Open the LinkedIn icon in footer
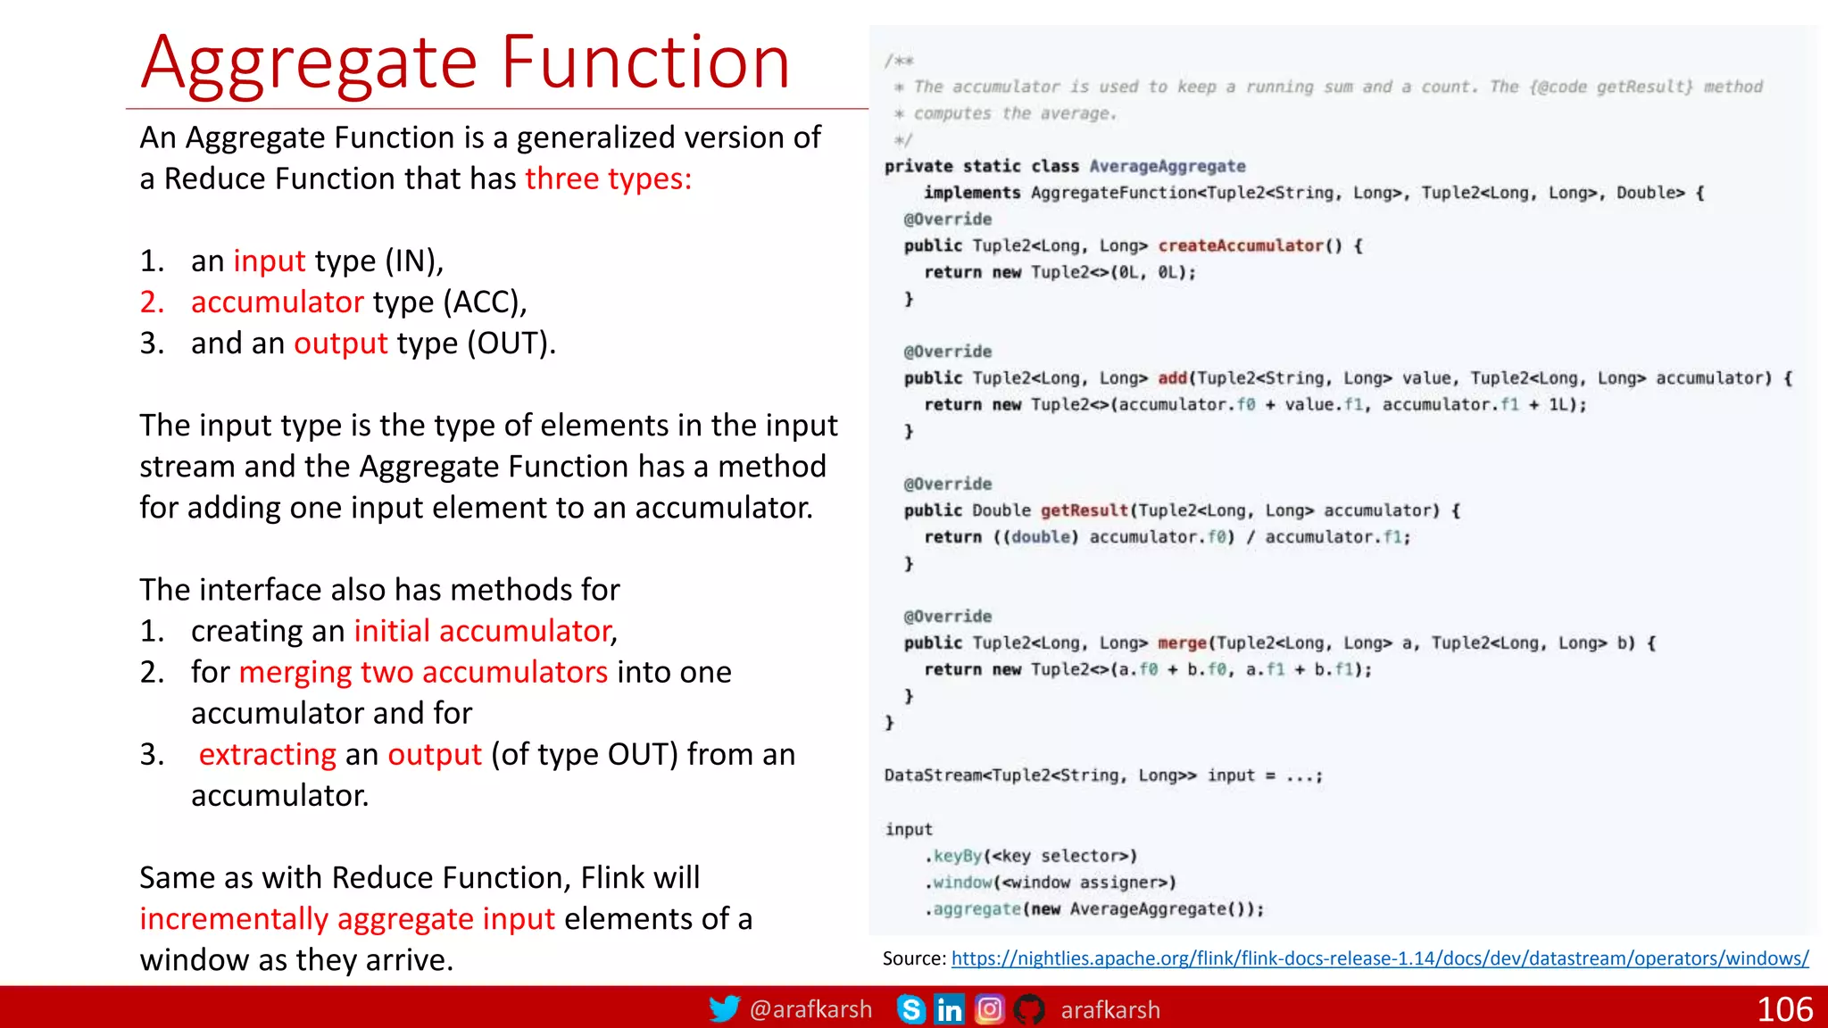1828x1028 pixels. [x=949, y=1009]
